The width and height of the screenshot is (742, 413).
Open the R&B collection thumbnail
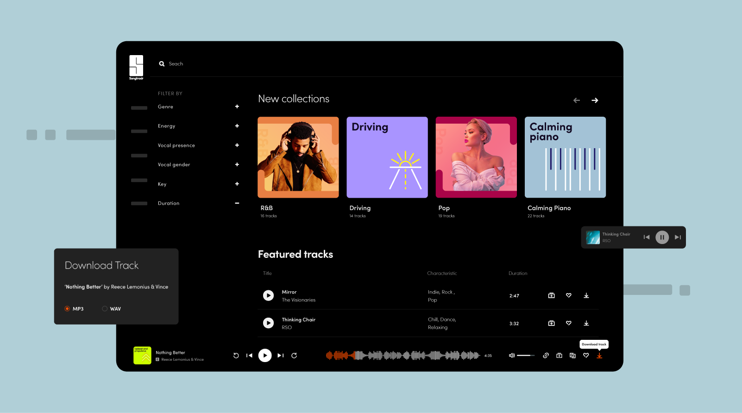[298, 157]
